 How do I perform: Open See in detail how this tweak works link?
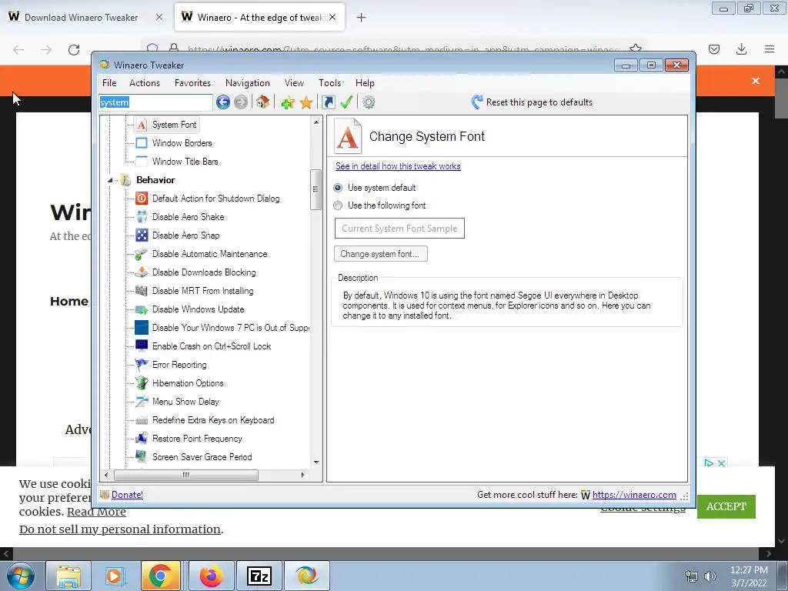click(398, 166)
